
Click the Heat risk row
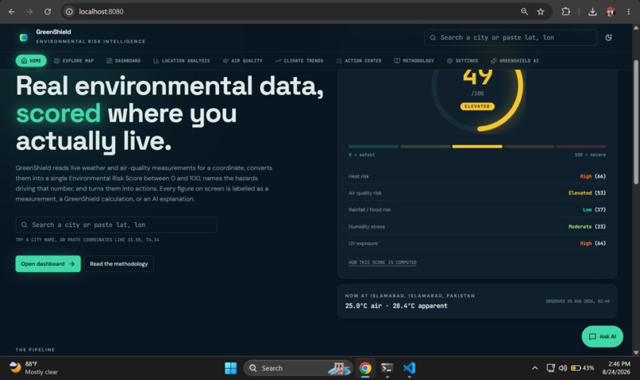(477, 176)
